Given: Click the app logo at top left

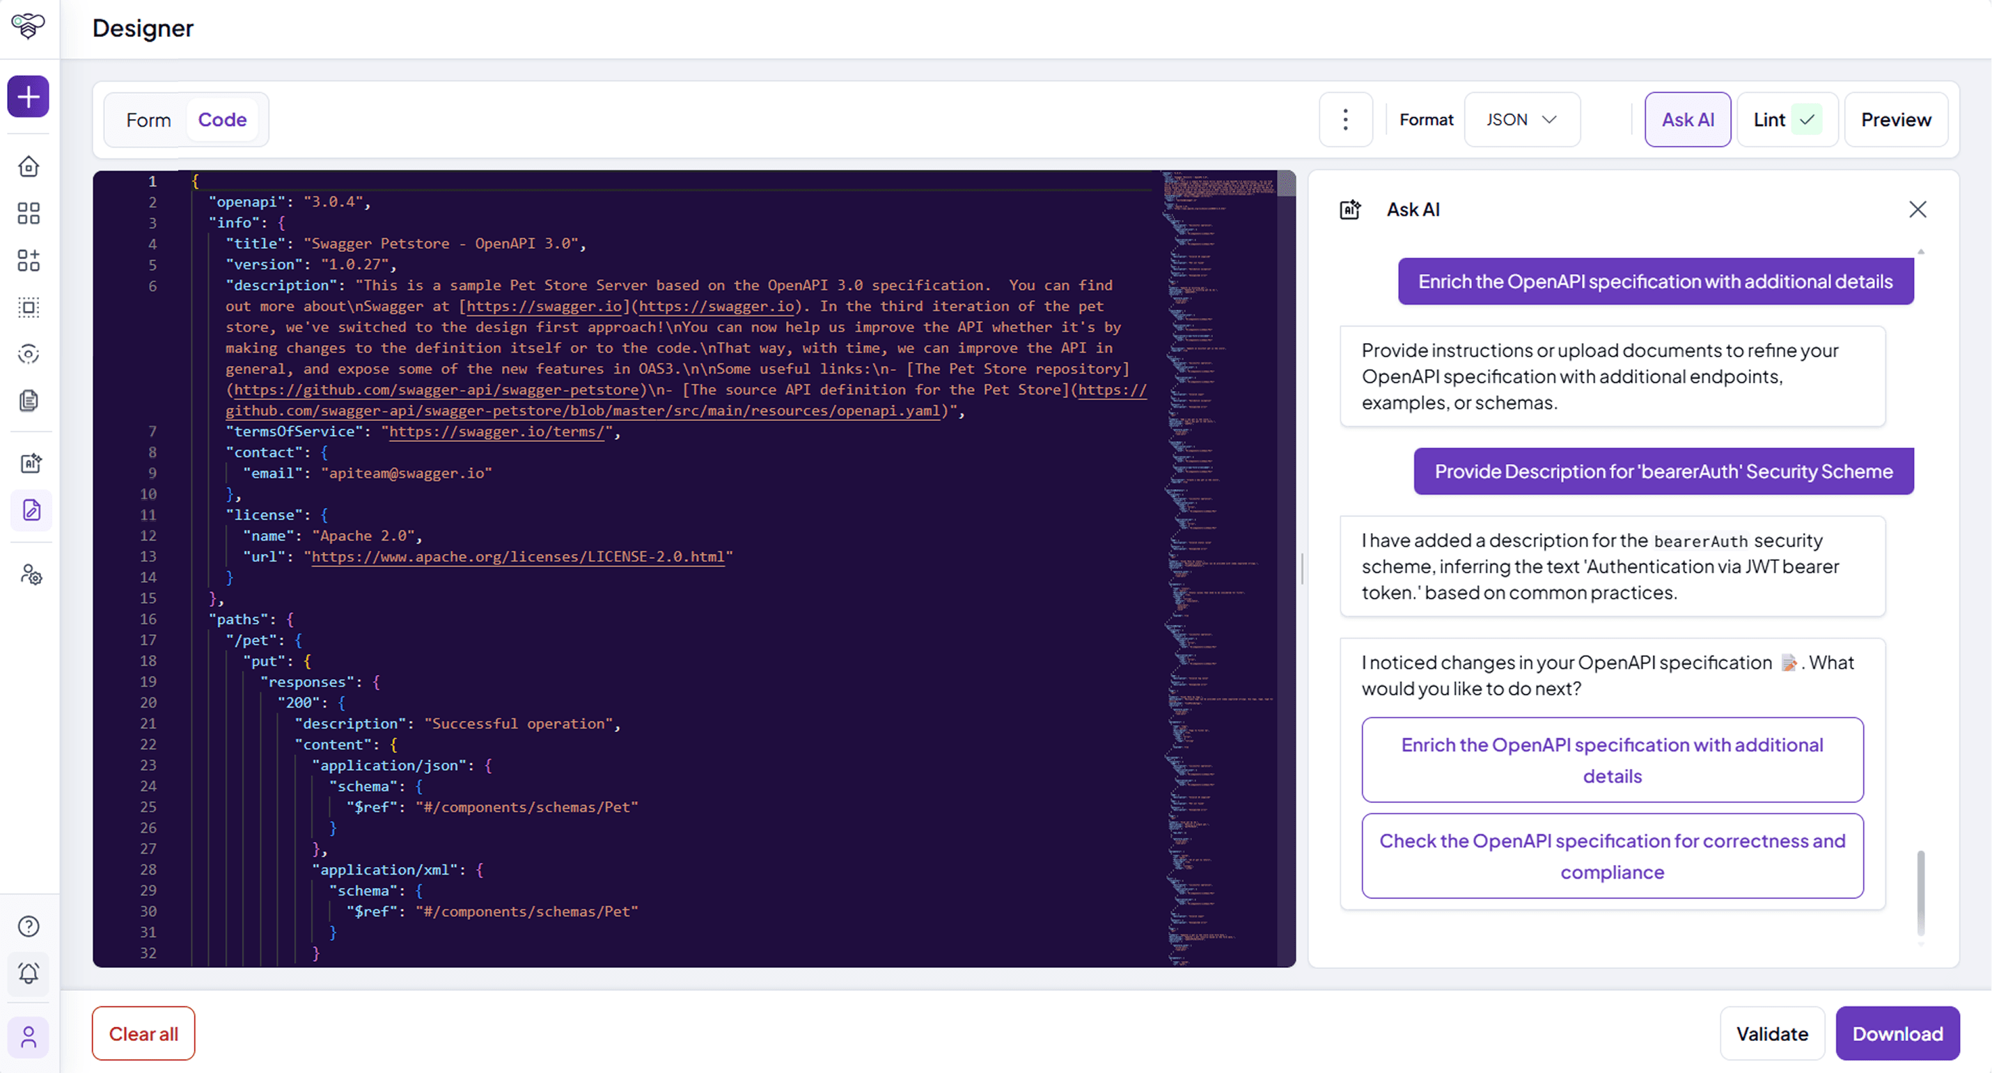Looking at the screenshot, I should pyautogui.click(x=29, y=26).
